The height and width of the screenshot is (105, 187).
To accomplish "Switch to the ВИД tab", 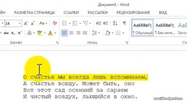I will click(x=163, y=13).
